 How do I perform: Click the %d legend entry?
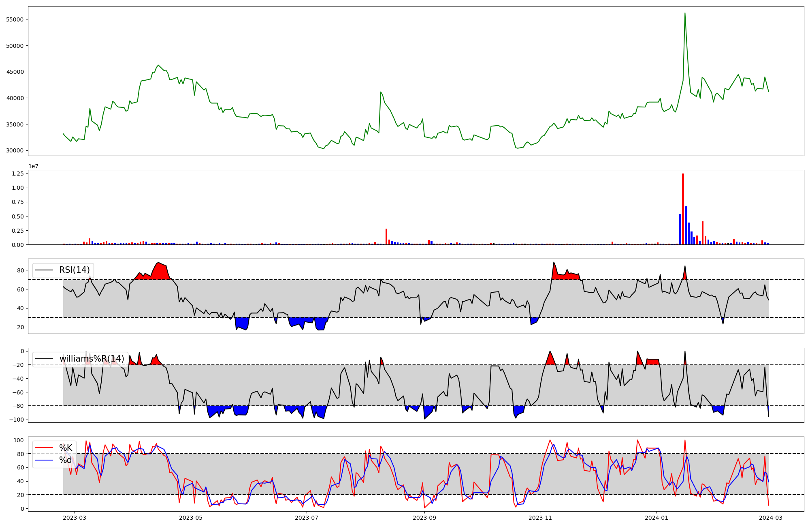coord(65,460)
